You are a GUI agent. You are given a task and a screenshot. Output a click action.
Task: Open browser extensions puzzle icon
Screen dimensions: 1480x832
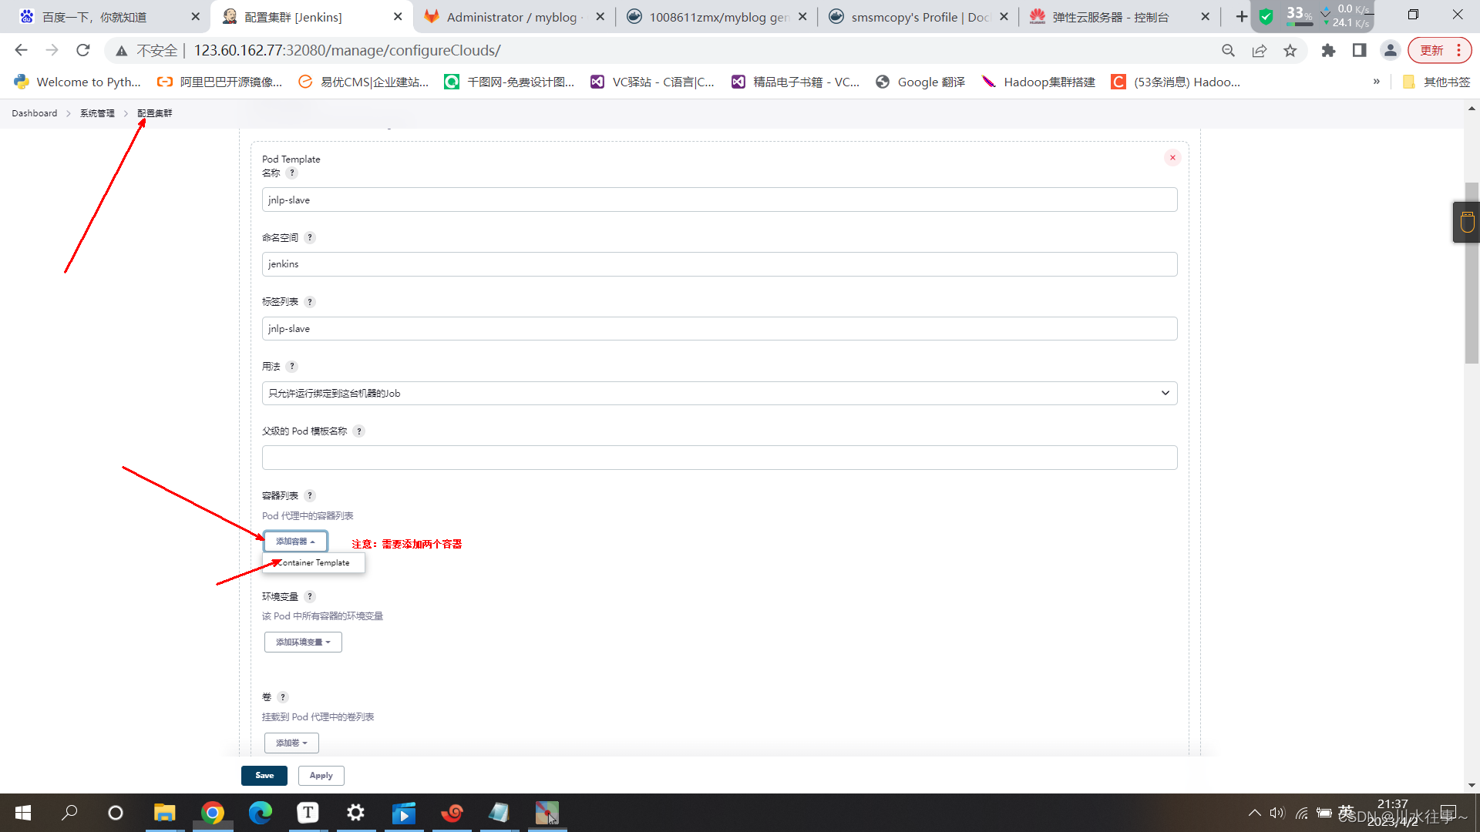(x=1328, y=50)
